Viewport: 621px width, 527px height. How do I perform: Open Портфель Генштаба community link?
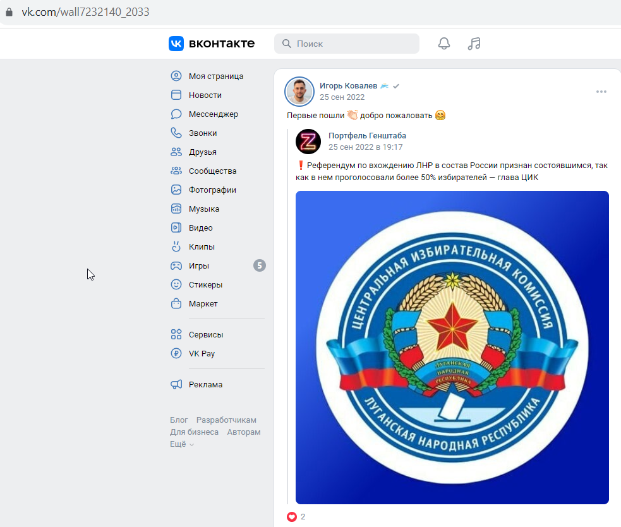[367, 135]
